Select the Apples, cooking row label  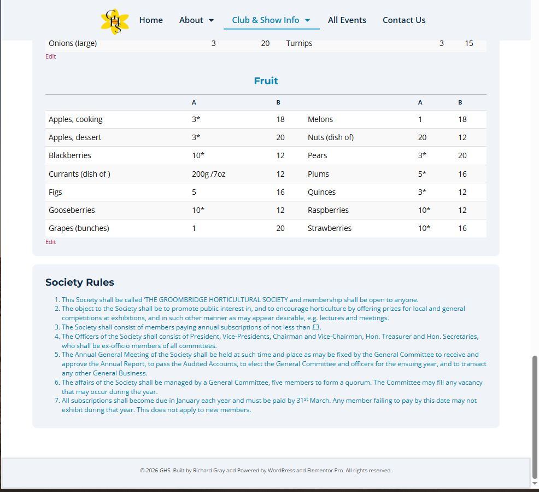click(75, 119)
